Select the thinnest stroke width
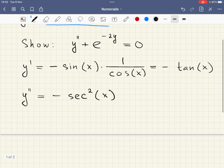Screen dimensions: 224x168 (165, 19)
